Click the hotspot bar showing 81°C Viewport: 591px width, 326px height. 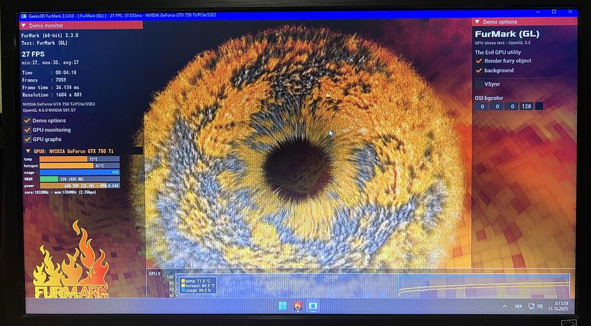coord(80,166)
